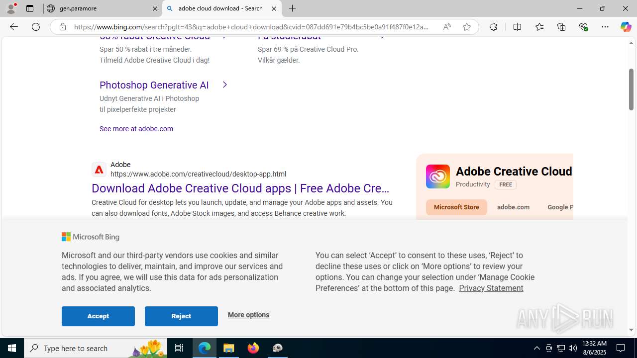
Task: View site information lock icon
Action: click(62, 27)
